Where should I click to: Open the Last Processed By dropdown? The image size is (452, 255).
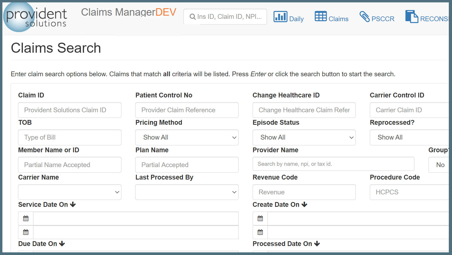point(187,192)
